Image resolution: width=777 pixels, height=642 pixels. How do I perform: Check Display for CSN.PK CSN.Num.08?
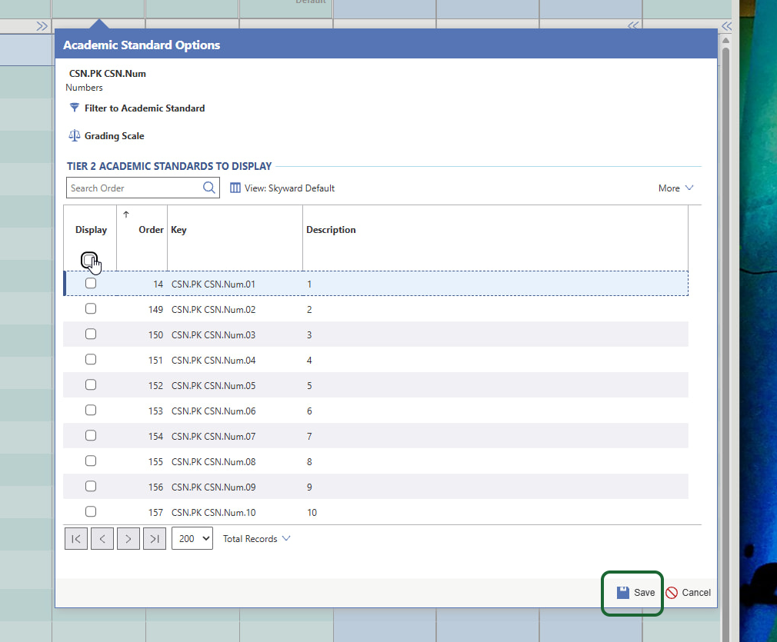(x=91, y=461)
